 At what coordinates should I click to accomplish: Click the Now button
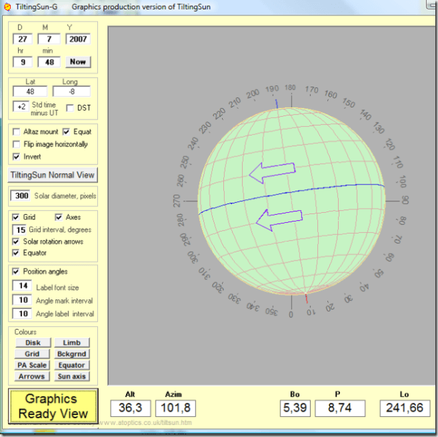click(78, 62)
